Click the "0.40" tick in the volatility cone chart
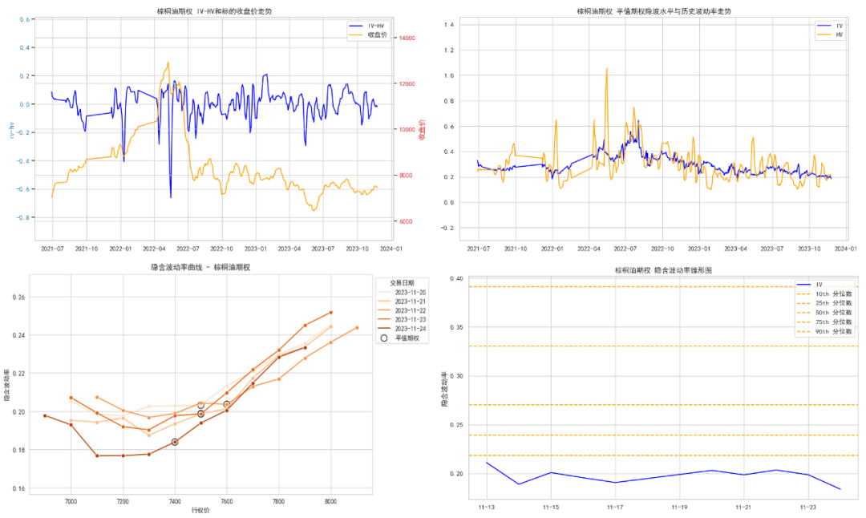This screenshot has height=518, width=866. [457, 278]
